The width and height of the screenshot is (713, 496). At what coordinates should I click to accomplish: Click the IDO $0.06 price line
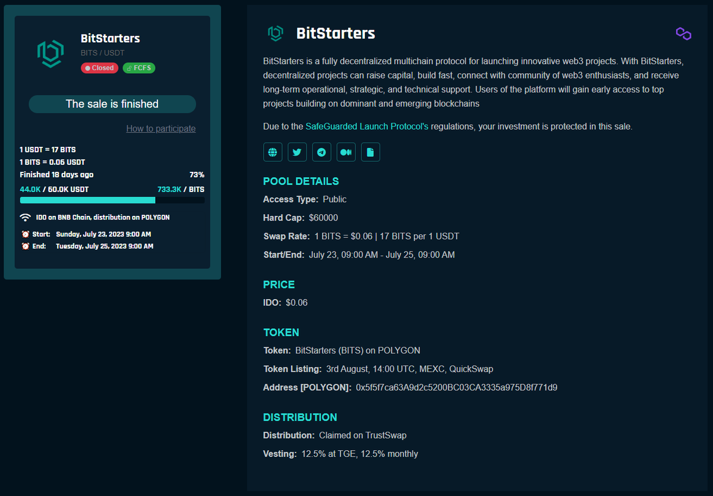pyautogui.click(x=285, y=303)
